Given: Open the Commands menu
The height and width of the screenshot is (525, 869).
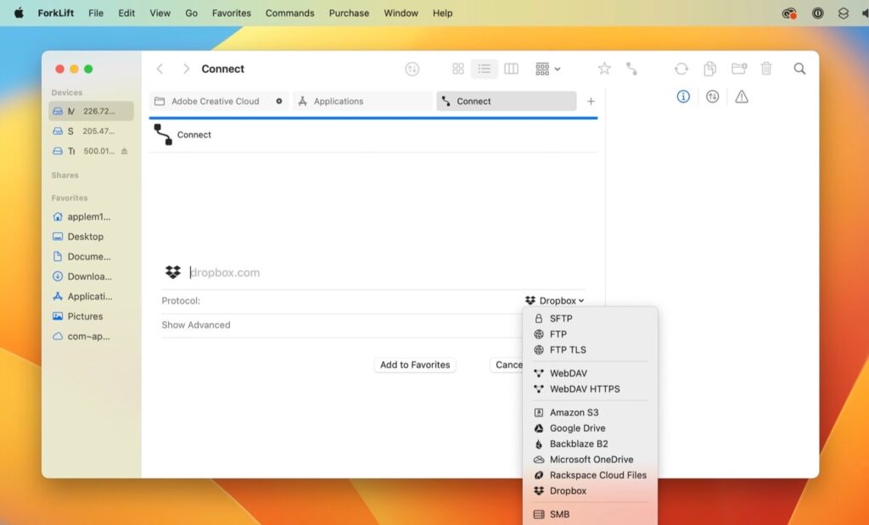Looking at the screenshot, I should point(289,13).
